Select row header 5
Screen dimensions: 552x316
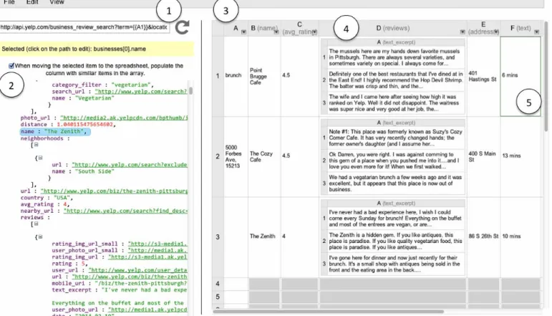coord(218,297)
